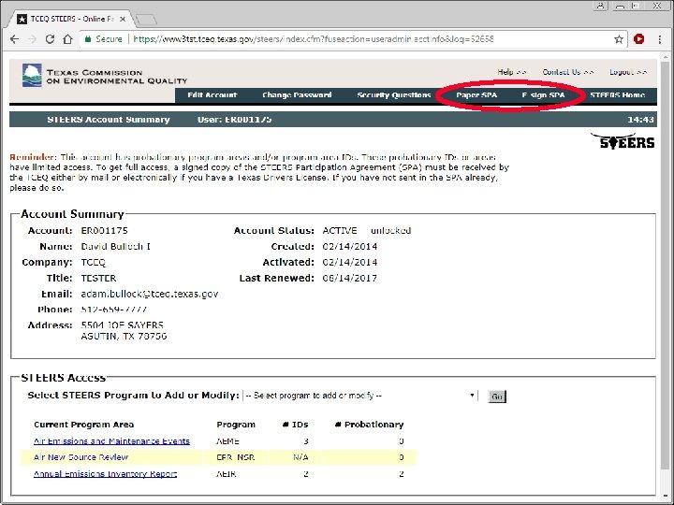674x505 pixels.
Task: Click the Logout link
Action: coord(628,72)
